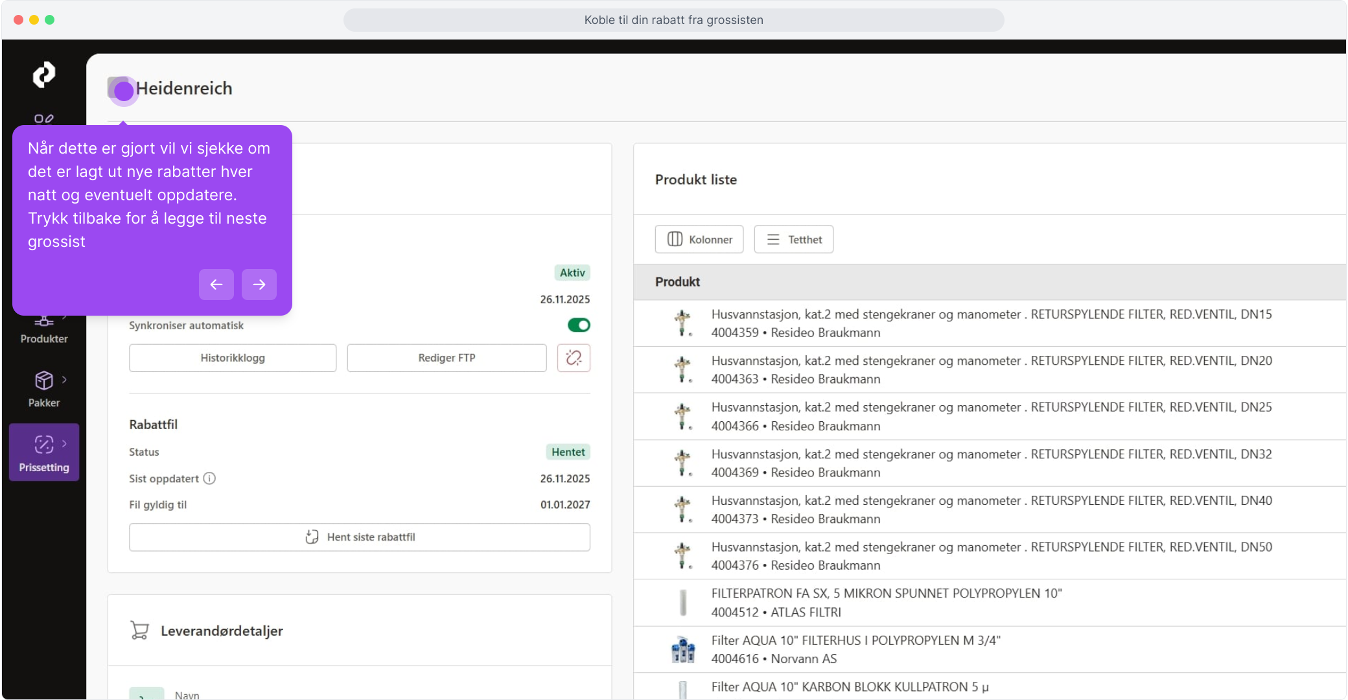Click the FILTERPATRON FA SX thumbnail

click(682, 603)
